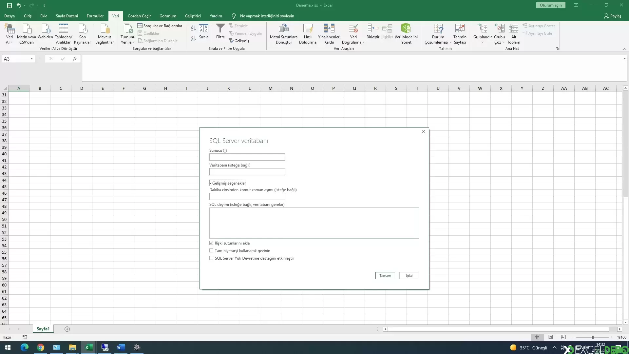Enable Tam hiyerarşi kullanarak gezinin
This screenshot has height=354, width=629.
211,251
